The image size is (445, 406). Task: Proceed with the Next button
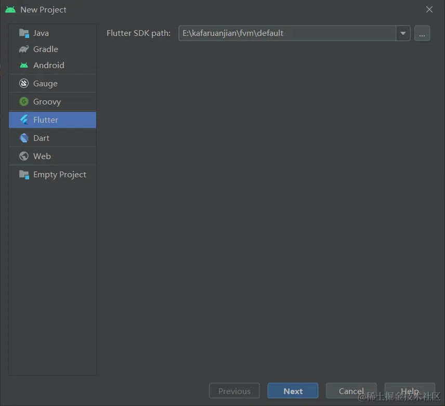coord(293,391)
